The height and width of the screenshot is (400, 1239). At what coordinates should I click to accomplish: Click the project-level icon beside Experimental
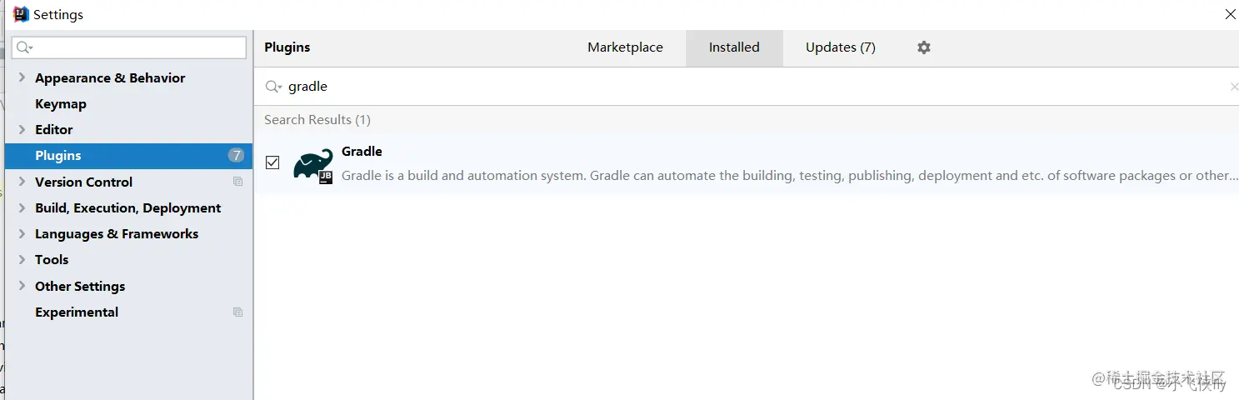[237, 312]
